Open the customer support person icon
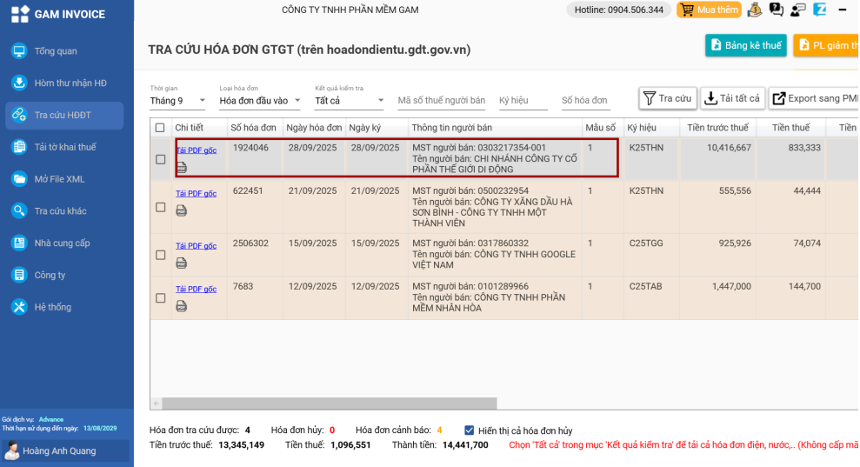 797,10
